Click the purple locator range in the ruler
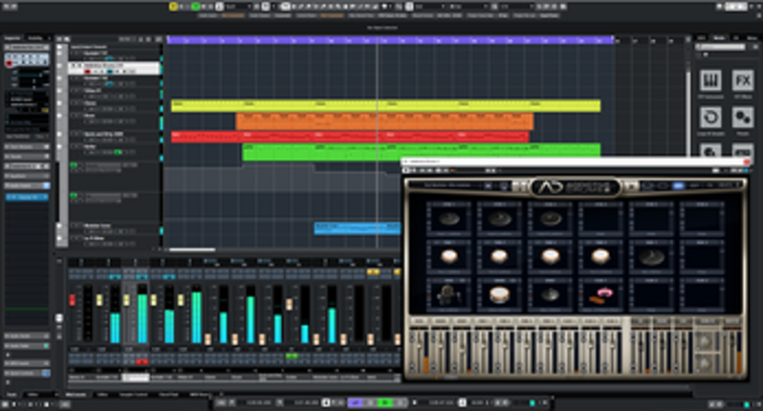Screen dimensions: 763x411 [x=390, y=40]
